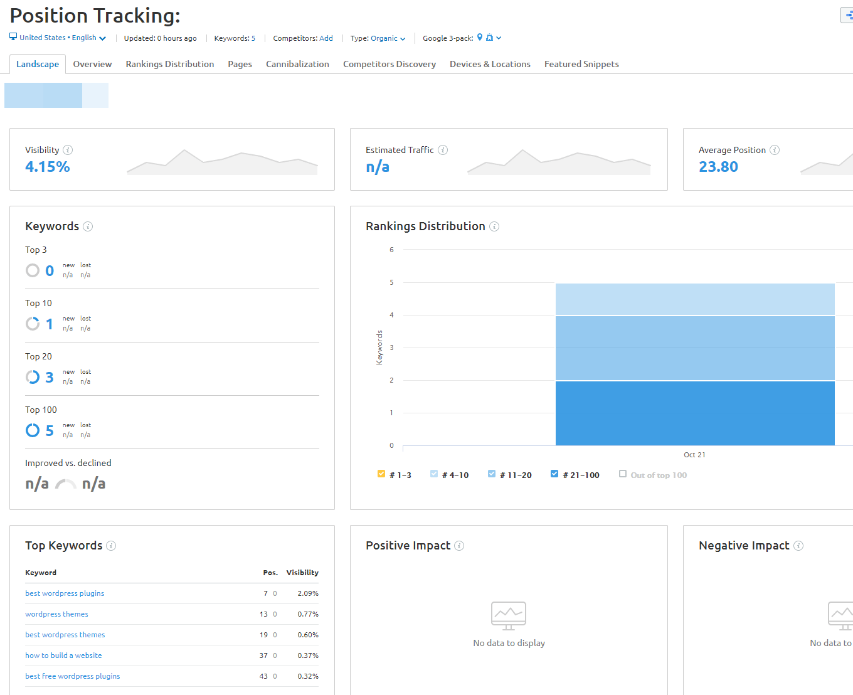Open the best wordpress plugins keyword link
This screenshot has height=695, width=853.
(64, 593)
